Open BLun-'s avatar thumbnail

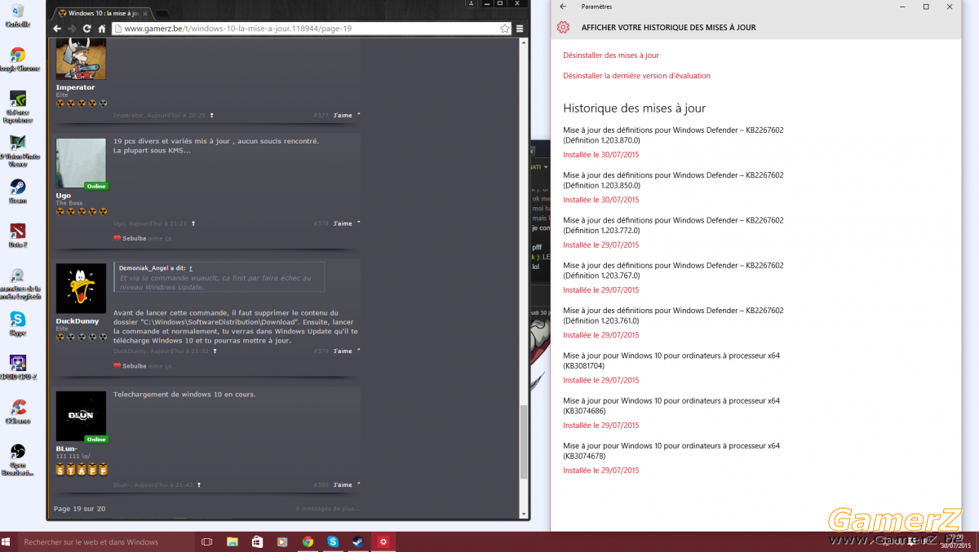81,416
